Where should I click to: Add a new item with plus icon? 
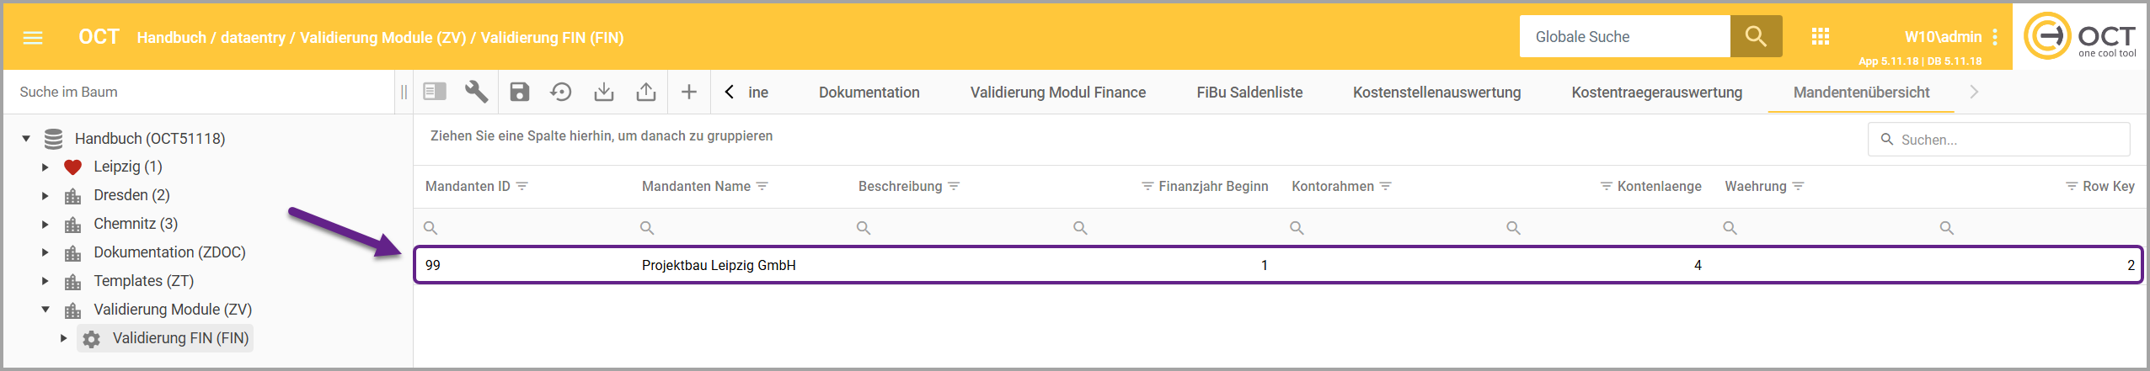point(689,92)
